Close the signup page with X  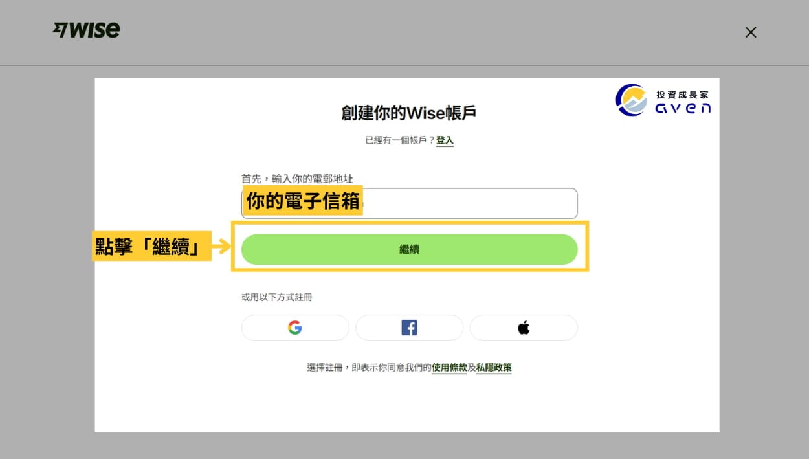pos(751,32)
